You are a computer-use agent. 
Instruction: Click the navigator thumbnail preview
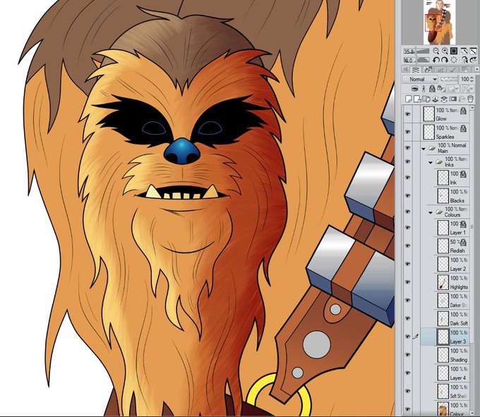440,22
